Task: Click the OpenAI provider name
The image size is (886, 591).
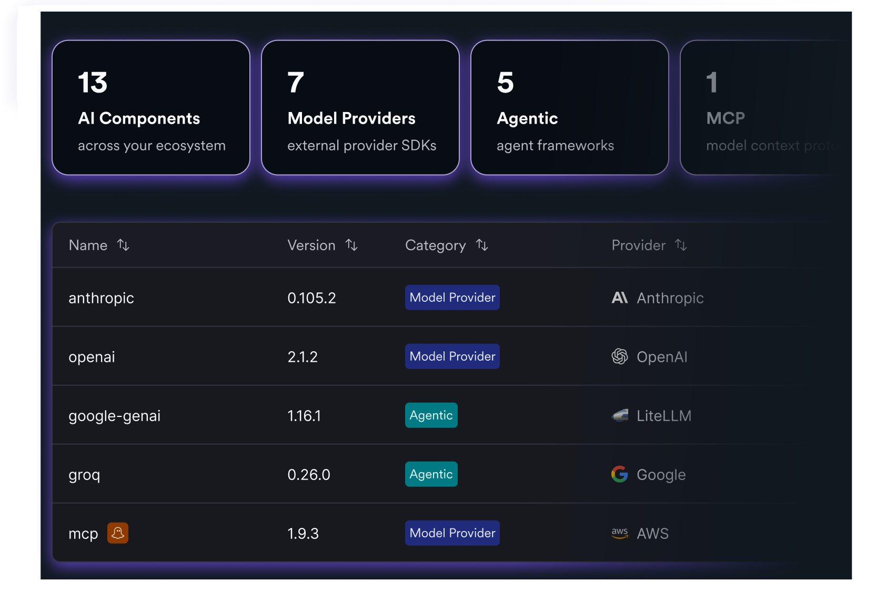Action: click(662, 357)
